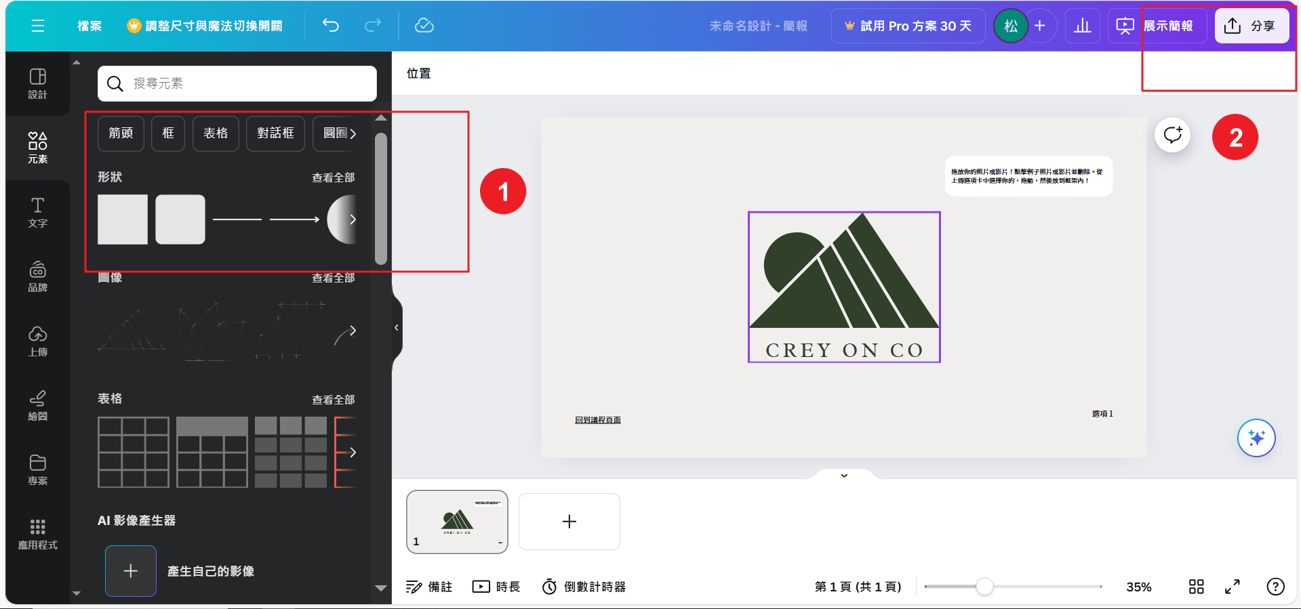View all 表格 via 查看全部
This screenshot has height=609, width=1301.
333,400
